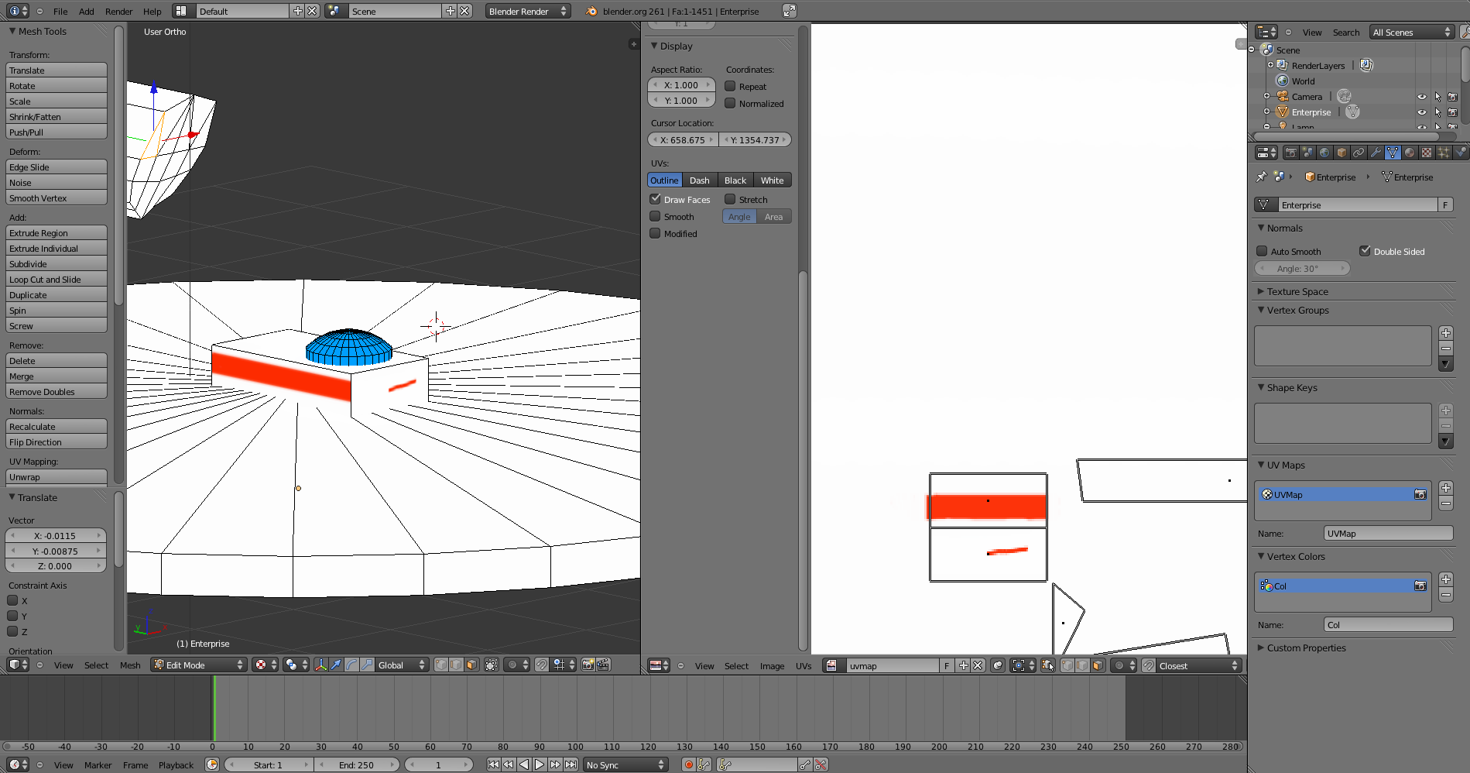Open the Image menu in UV editor header
Image resolution: width=1470 pixels, height=773 pixels.
coord(772,666)
